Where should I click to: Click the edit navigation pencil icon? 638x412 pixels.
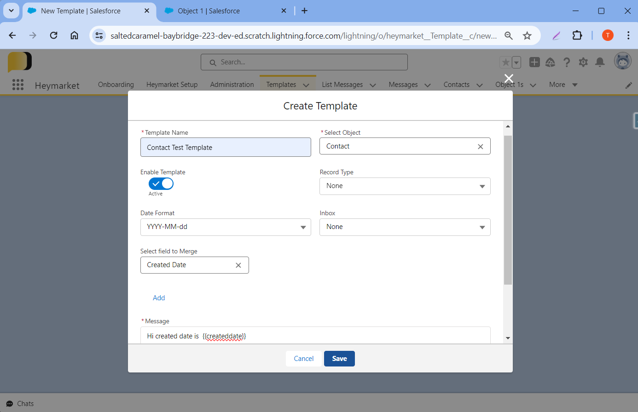pos(629,85)
